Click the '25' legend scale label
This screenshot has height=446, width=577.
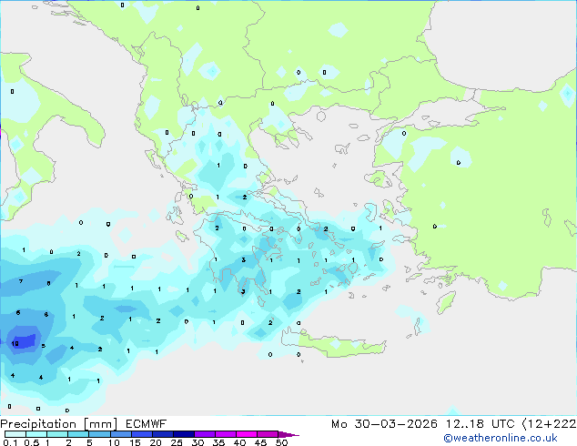177,442
